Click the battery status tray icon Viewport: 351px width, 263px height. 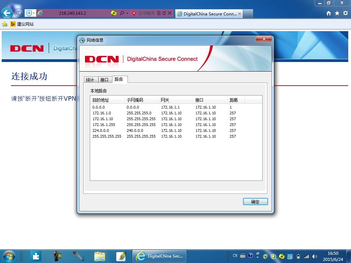tap(298, 256)
